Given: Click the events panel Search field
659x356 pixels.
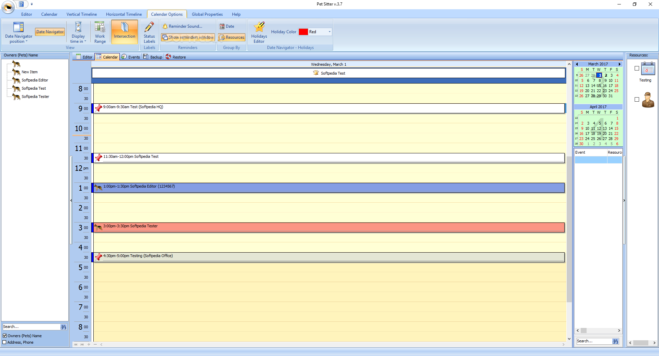Looking at the screenshot, I should point(594,341).
